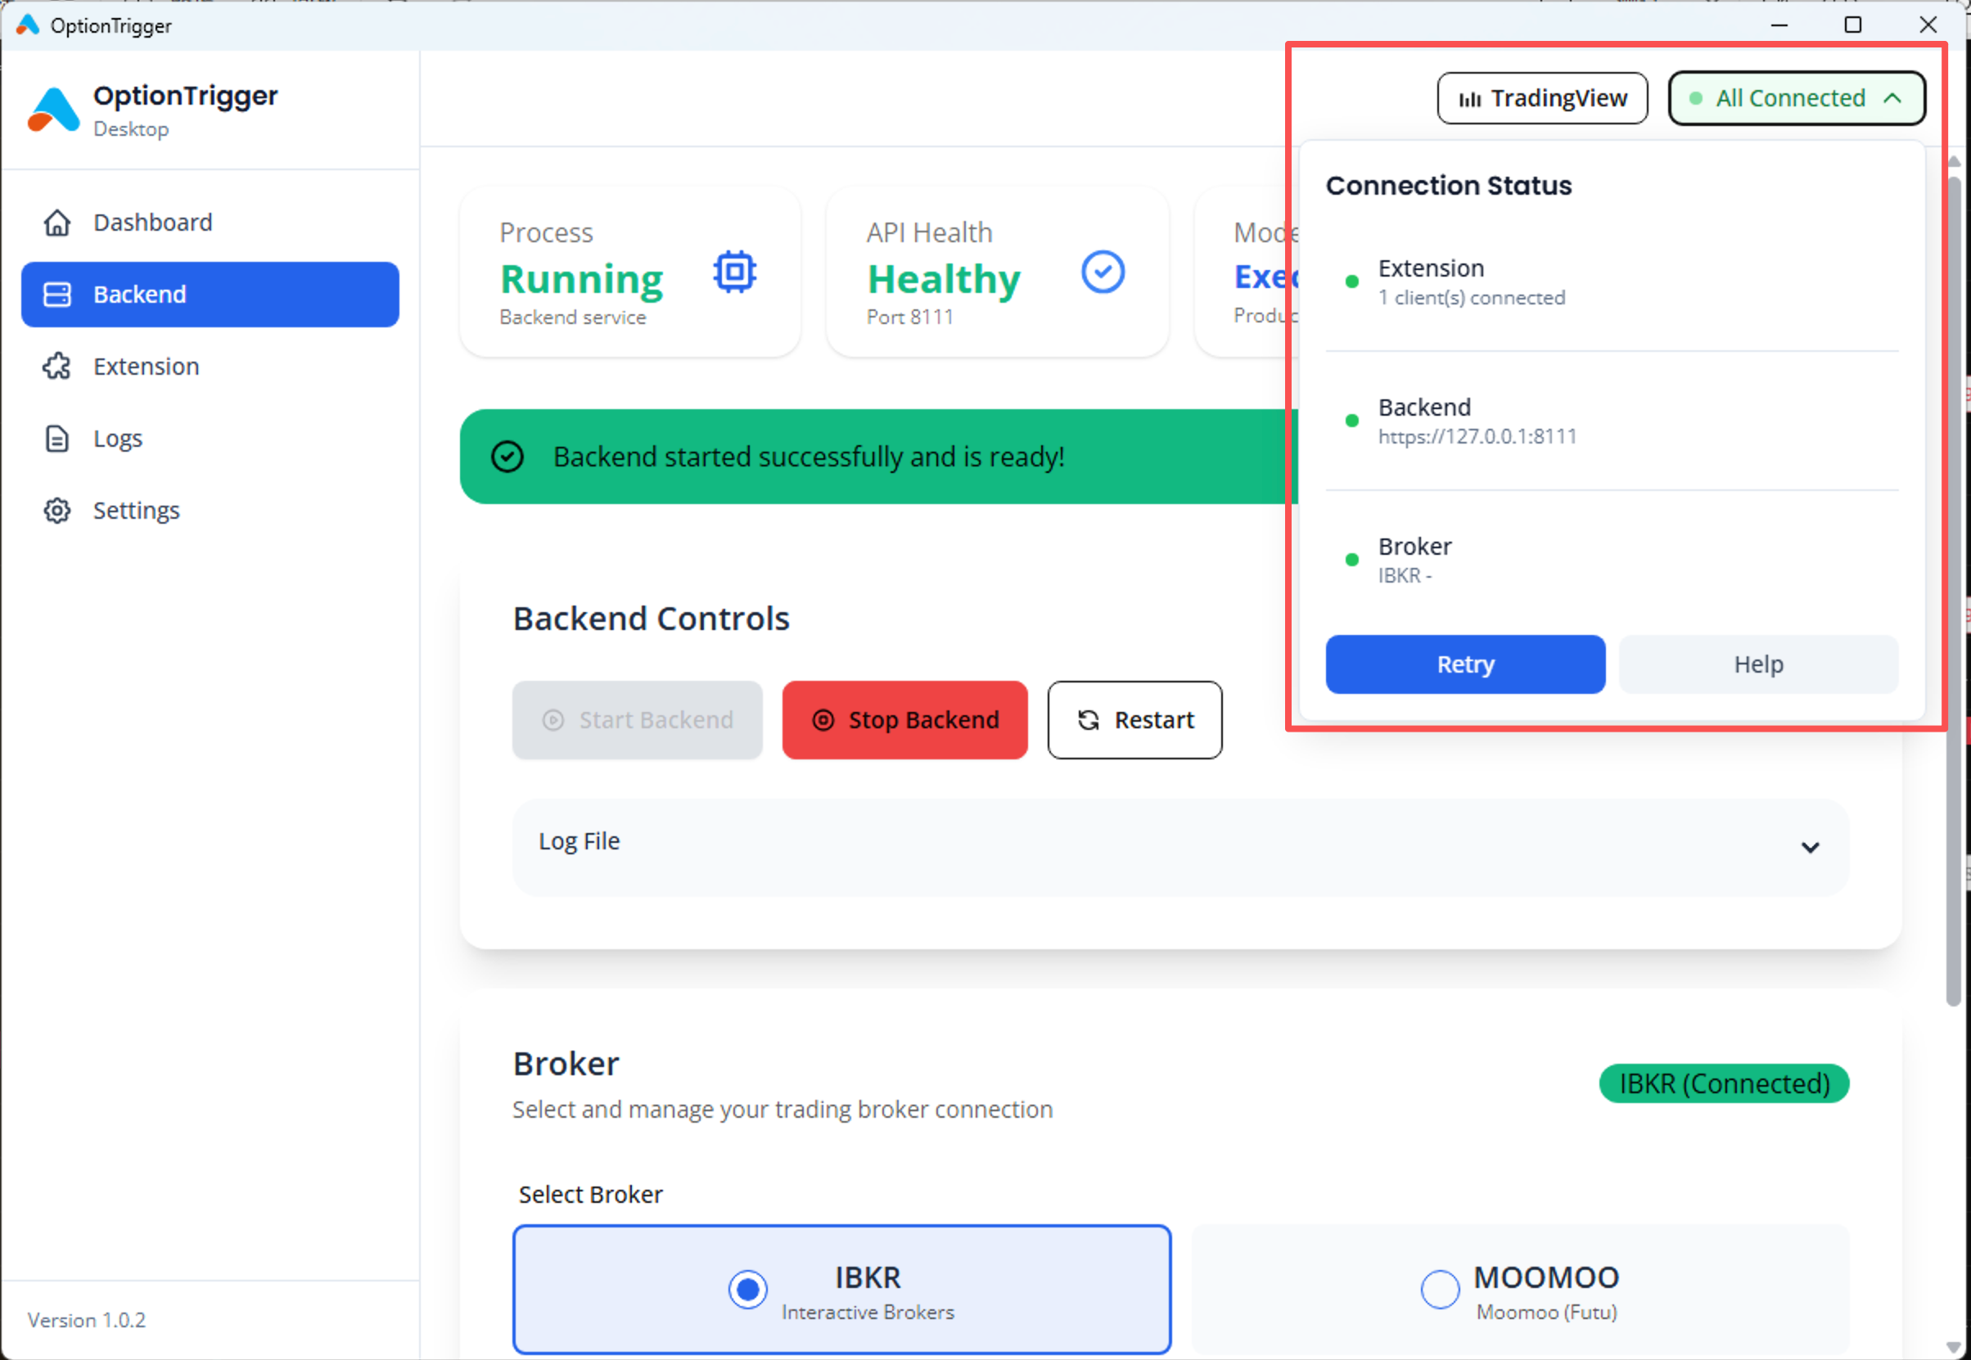Click the Stop Backend button
1971x1360 pixels.
[x=904, y=720]
